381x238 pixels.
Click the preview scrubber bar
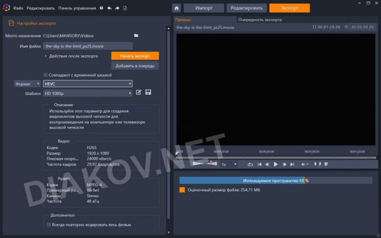pyautogui.click(x=276, y=157)
